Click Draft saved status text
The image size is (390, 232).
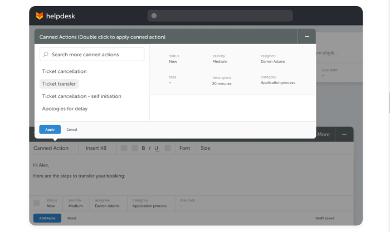325,218
